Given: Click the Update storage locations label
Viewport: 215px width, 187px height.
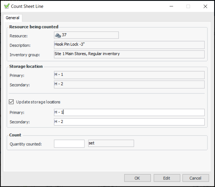Looking at the screenshot, I should coord(38,102).
